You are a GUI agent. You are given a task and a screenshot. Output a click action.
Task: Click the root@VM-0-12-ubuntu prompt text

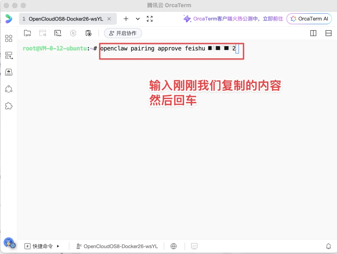coord(55,49)
